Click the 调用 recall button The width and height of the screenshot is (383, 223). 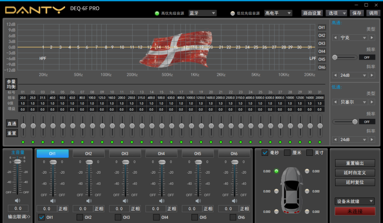click(x=373, y=13)
